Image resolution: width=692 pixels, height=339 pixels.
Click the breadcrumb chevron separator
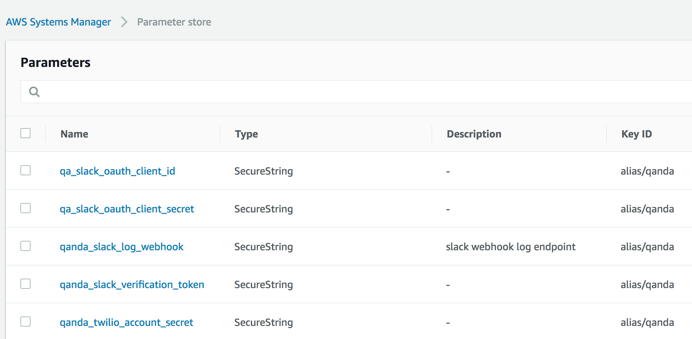(x=124, y=22)
